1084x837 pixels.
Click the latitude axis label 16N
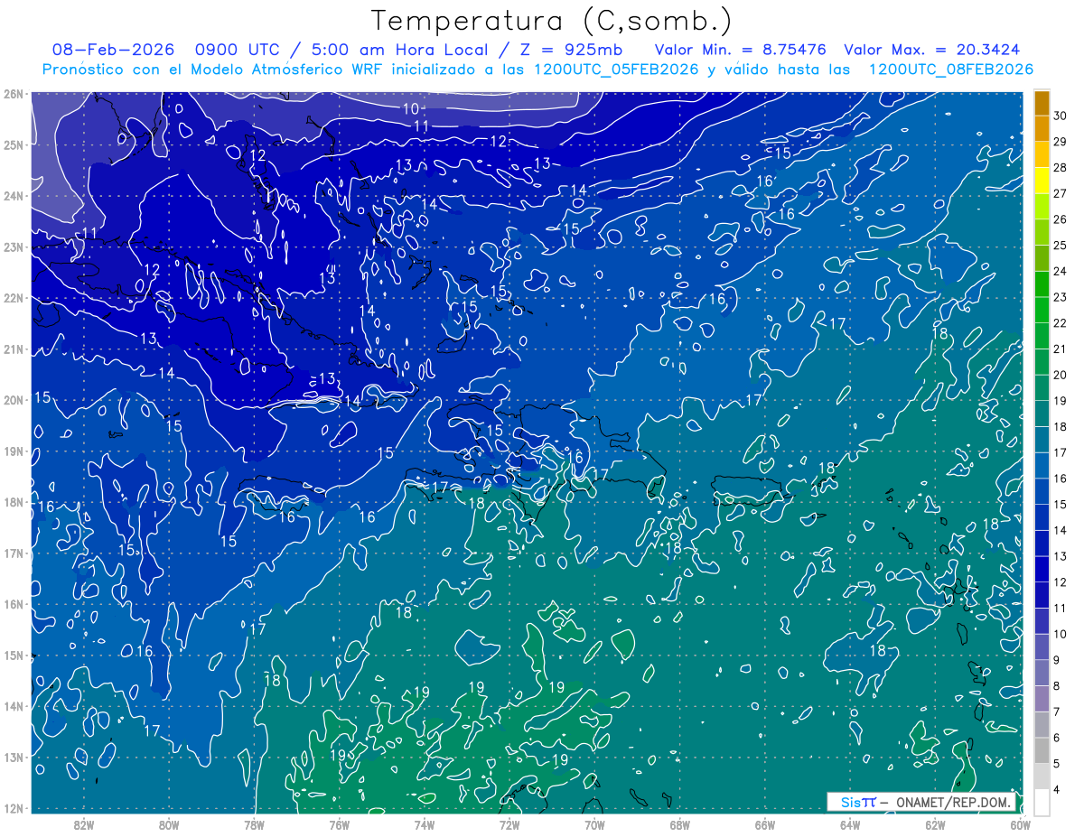click(13, 604)
